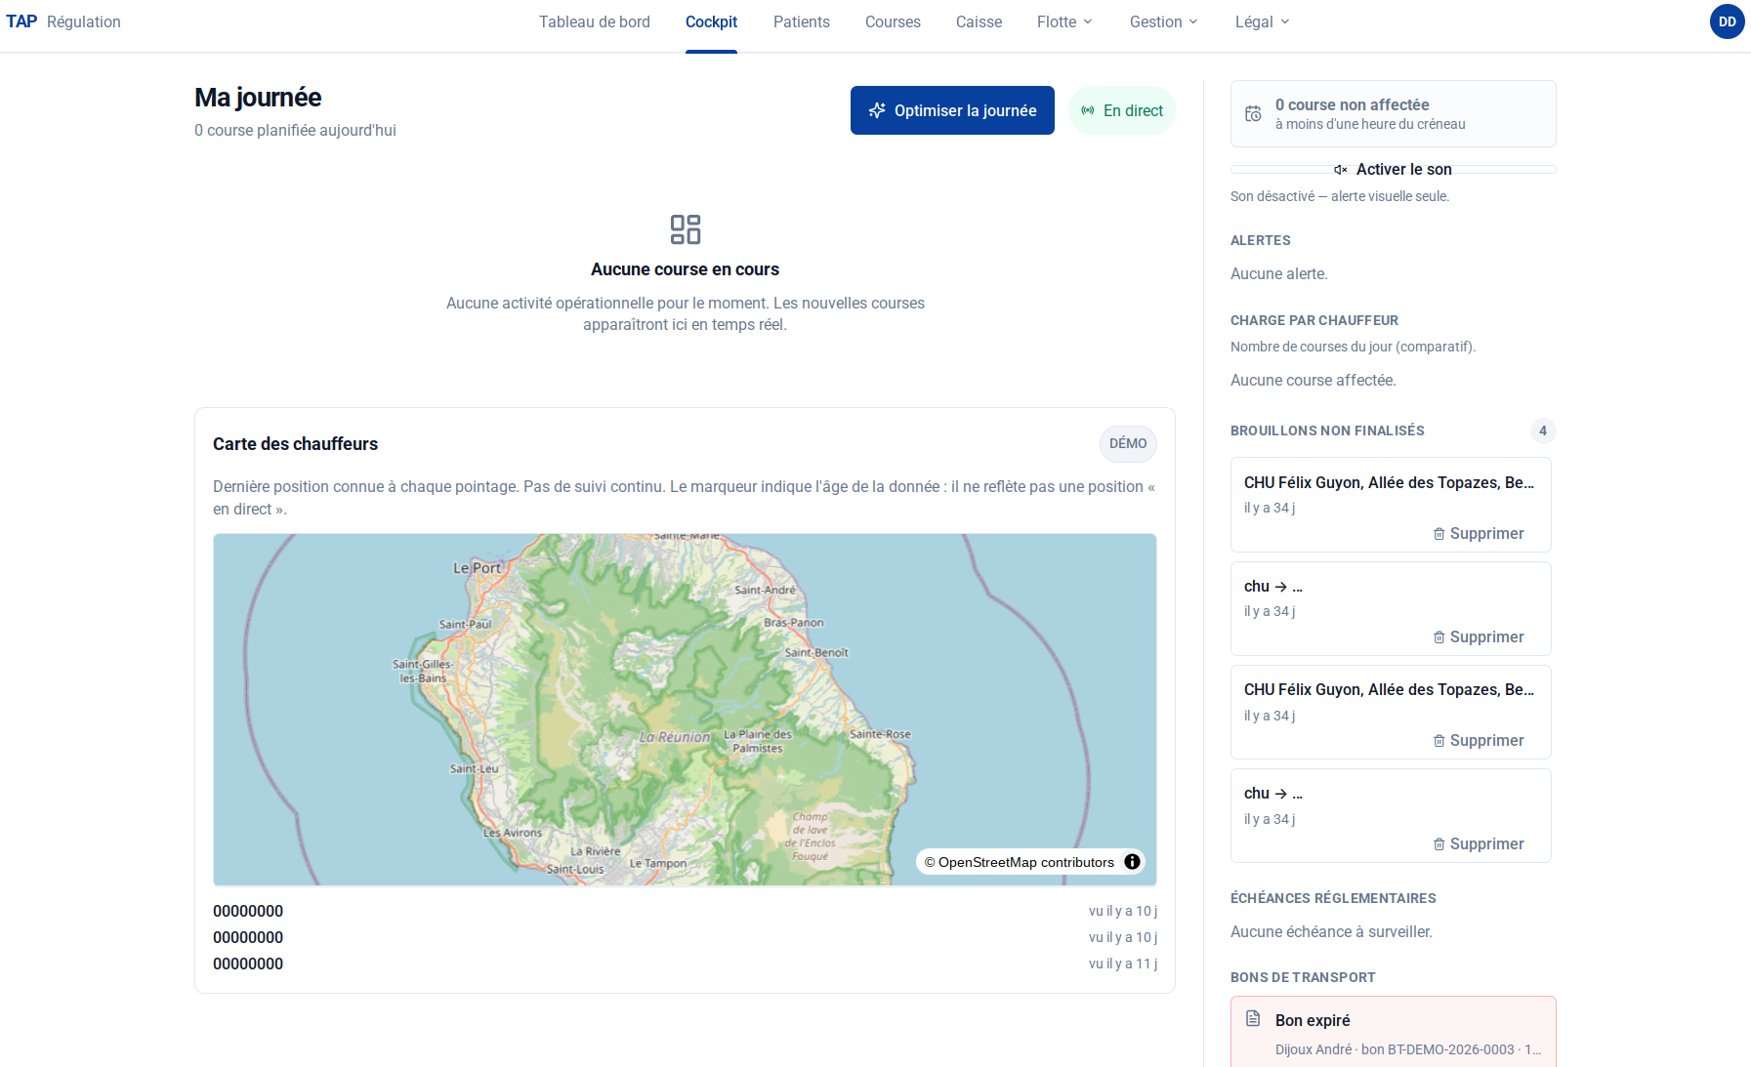Delete the second CHU Félix Guyon draft
1751x1067 pixels.
(x=1479, y=740)
